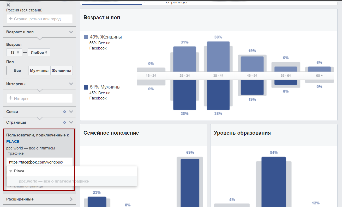Click the women 35 - 44 bar
Image resolution: width=342 pixels, height=207 pixels.
[x=218, y=57]
